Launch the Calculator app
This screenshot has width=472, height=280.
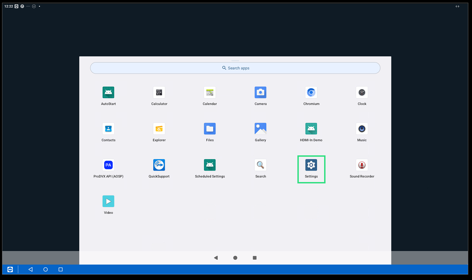159,92
